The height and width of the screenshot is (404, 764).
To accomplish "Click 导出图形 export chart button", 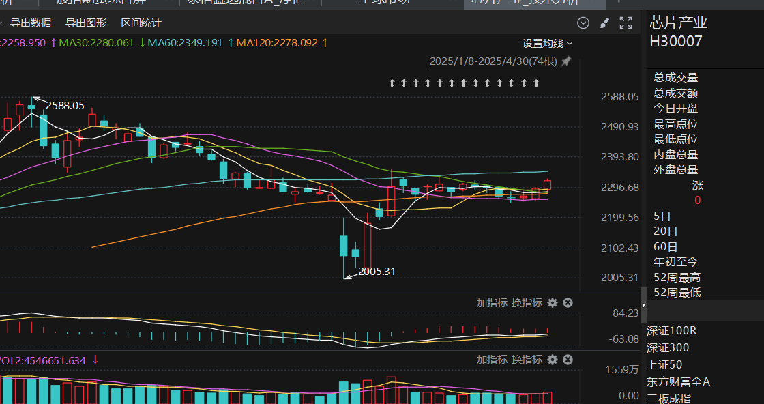I will [x=86, y=23].
